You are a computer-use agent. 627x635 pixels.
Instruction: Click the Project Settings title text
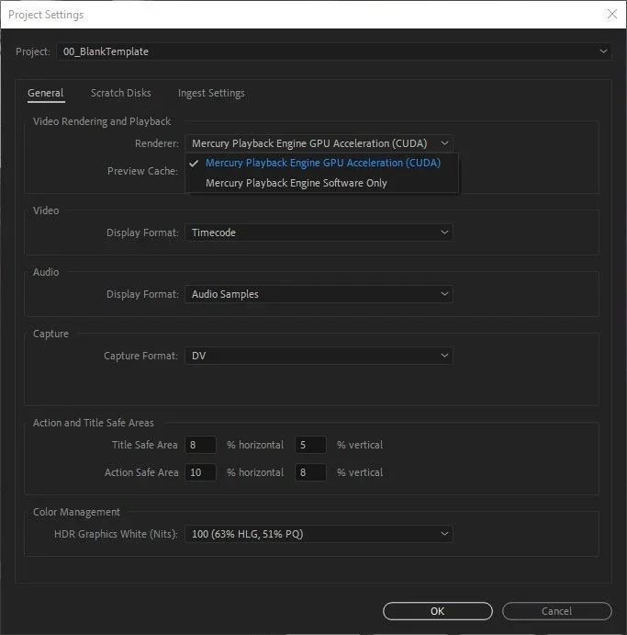click(46, 15)
